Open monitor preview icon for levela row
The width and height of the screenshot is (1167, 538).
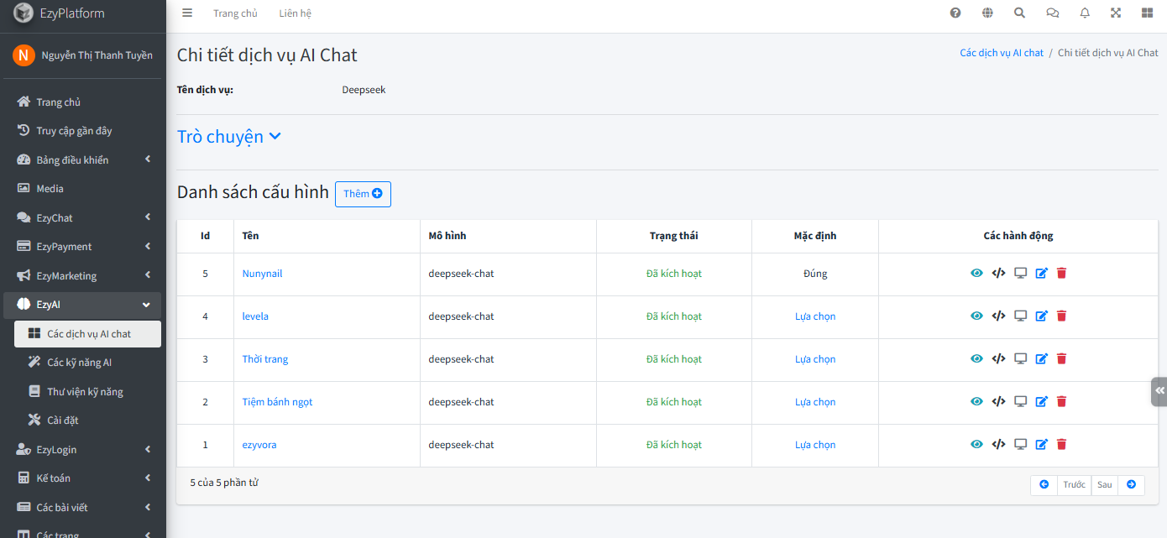tap(1021, 316)
